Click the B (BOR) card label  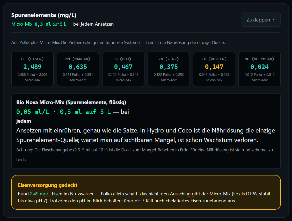(123, 59)
